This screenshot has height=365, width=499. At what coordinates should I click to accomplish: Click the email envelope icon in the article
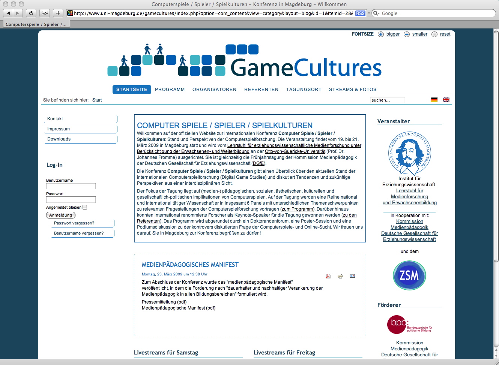(x=352, y=276)
